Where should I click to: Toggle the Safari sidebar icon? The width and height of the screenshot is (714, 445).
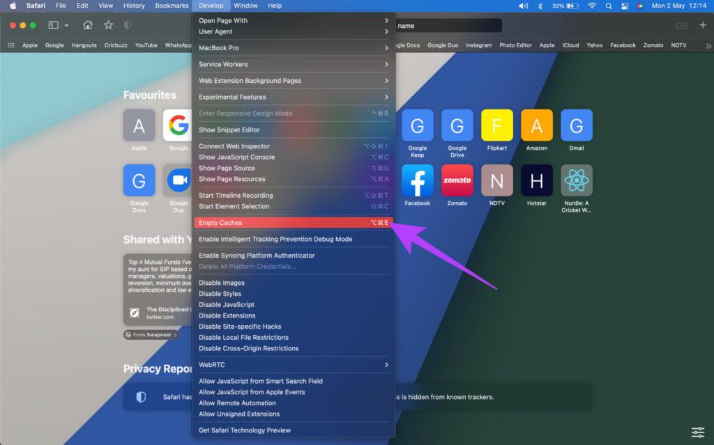click(x=53, y=25)
